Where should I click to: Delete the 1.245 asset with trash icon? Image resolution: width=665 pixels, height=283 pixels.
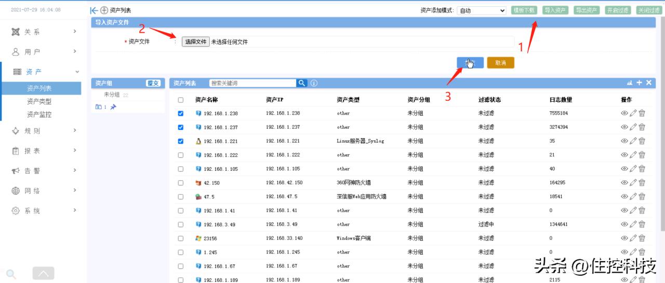(642, 252)
